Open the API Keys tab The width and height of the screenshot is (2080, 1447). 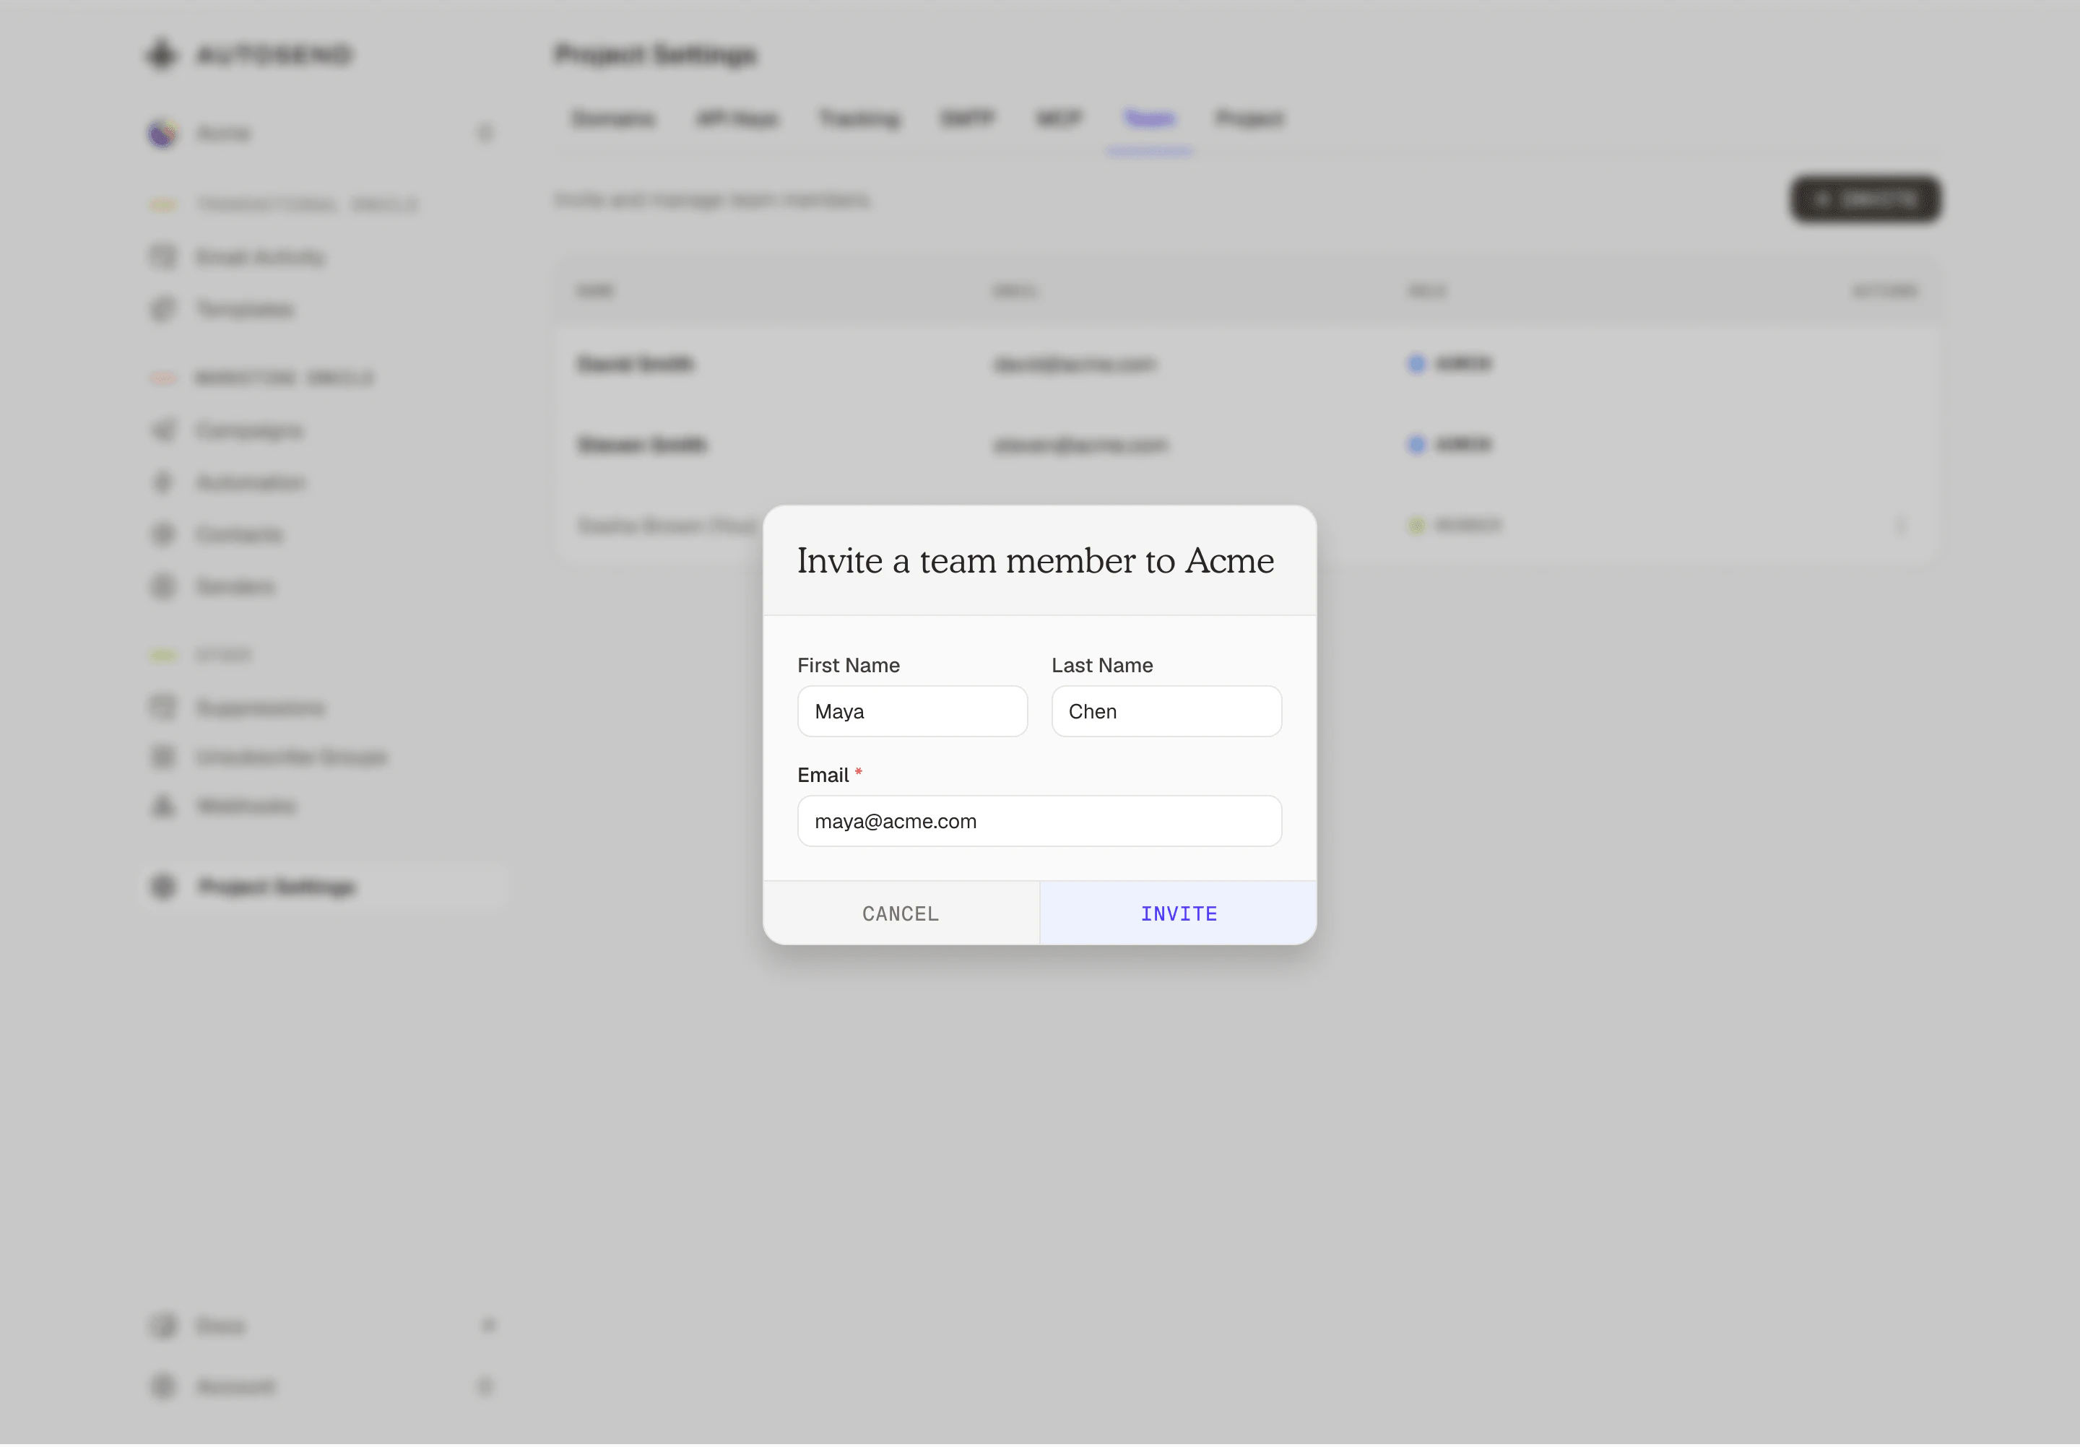(737, 118)
